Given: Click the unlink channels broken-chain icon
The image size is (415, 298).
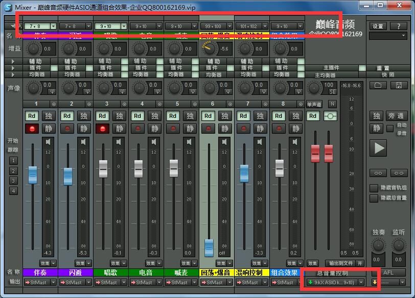Looking at the screenshot, I should point(399,173).
